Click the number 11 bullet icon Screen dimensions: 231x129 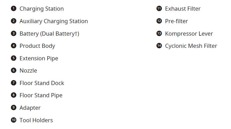[x=159, y=9]
